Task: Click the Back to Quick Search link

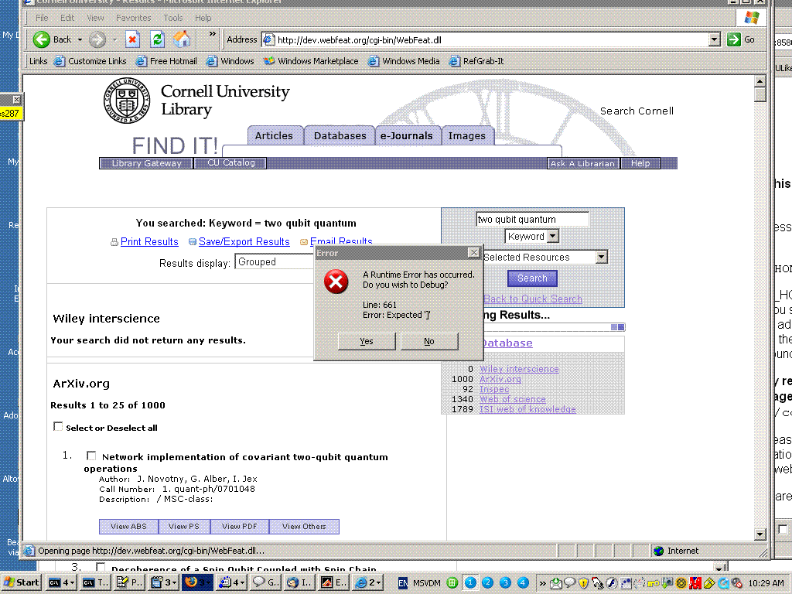Action: click(533, 299)
